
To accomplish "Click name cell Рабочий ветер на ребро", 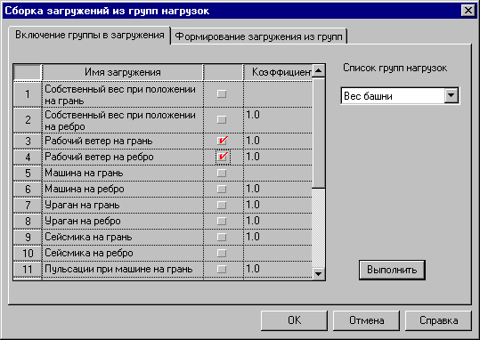I will [123, 157].
